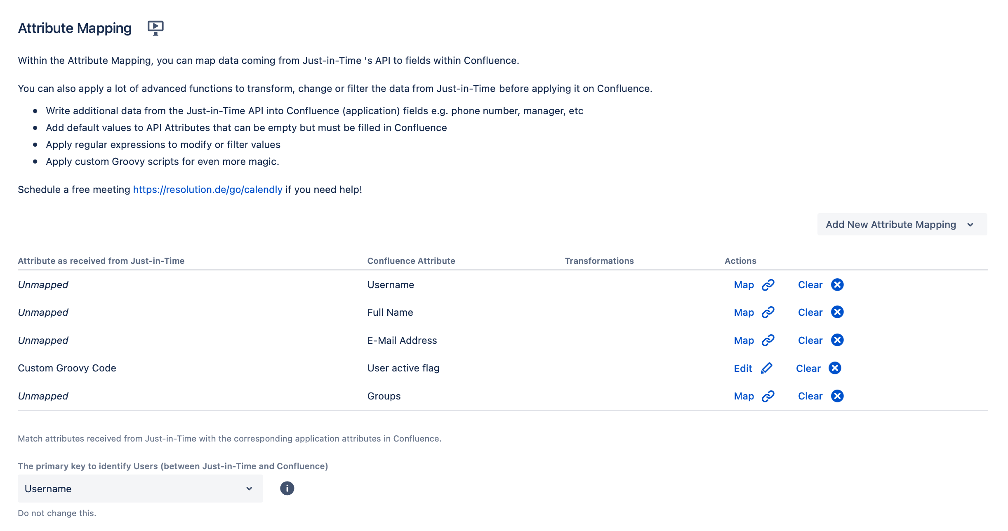
Task: Click the chain-link icon for E-Mail Address
Action: (x=768, y=341)
